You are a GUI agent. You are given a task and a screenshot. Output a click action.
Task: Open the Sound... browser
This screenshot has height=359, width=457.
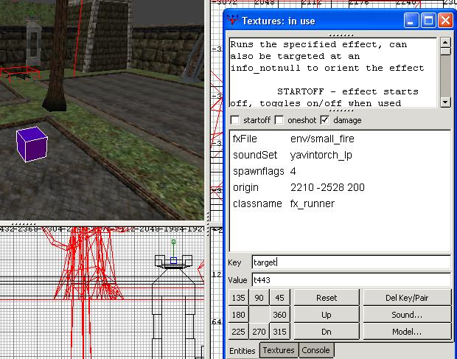[x=407, y=315]
